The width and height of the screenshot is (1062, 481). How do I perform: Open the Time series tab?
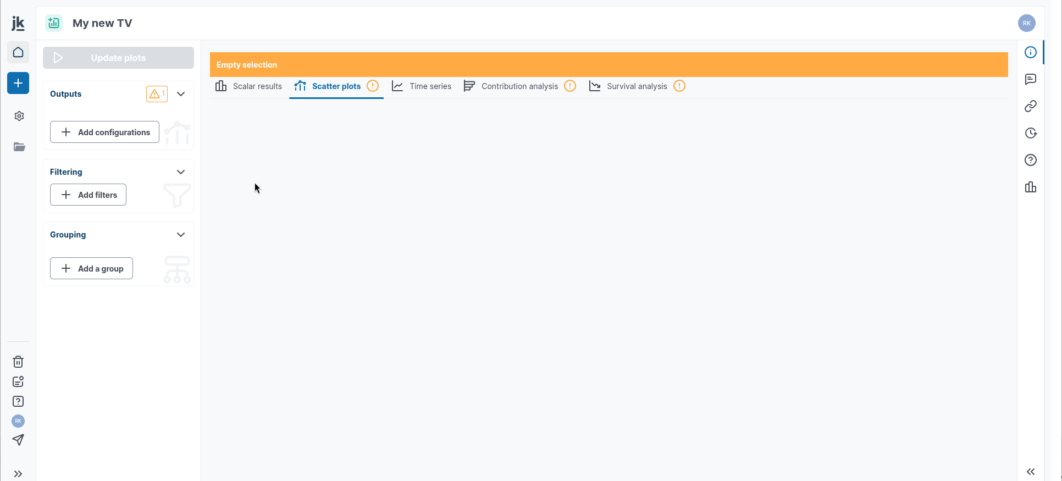pyautogui.click(x=422, y=86)
